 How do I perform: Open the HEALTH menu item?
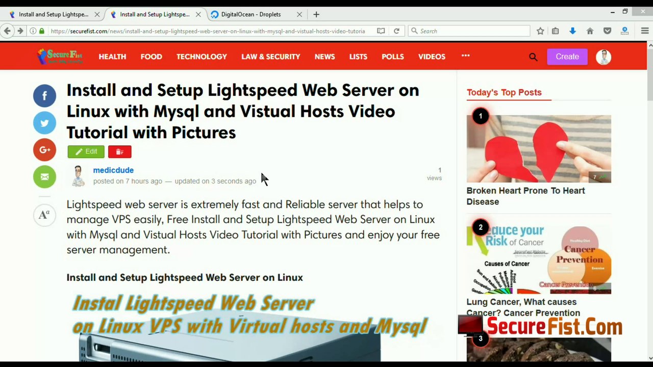point(112,57)
